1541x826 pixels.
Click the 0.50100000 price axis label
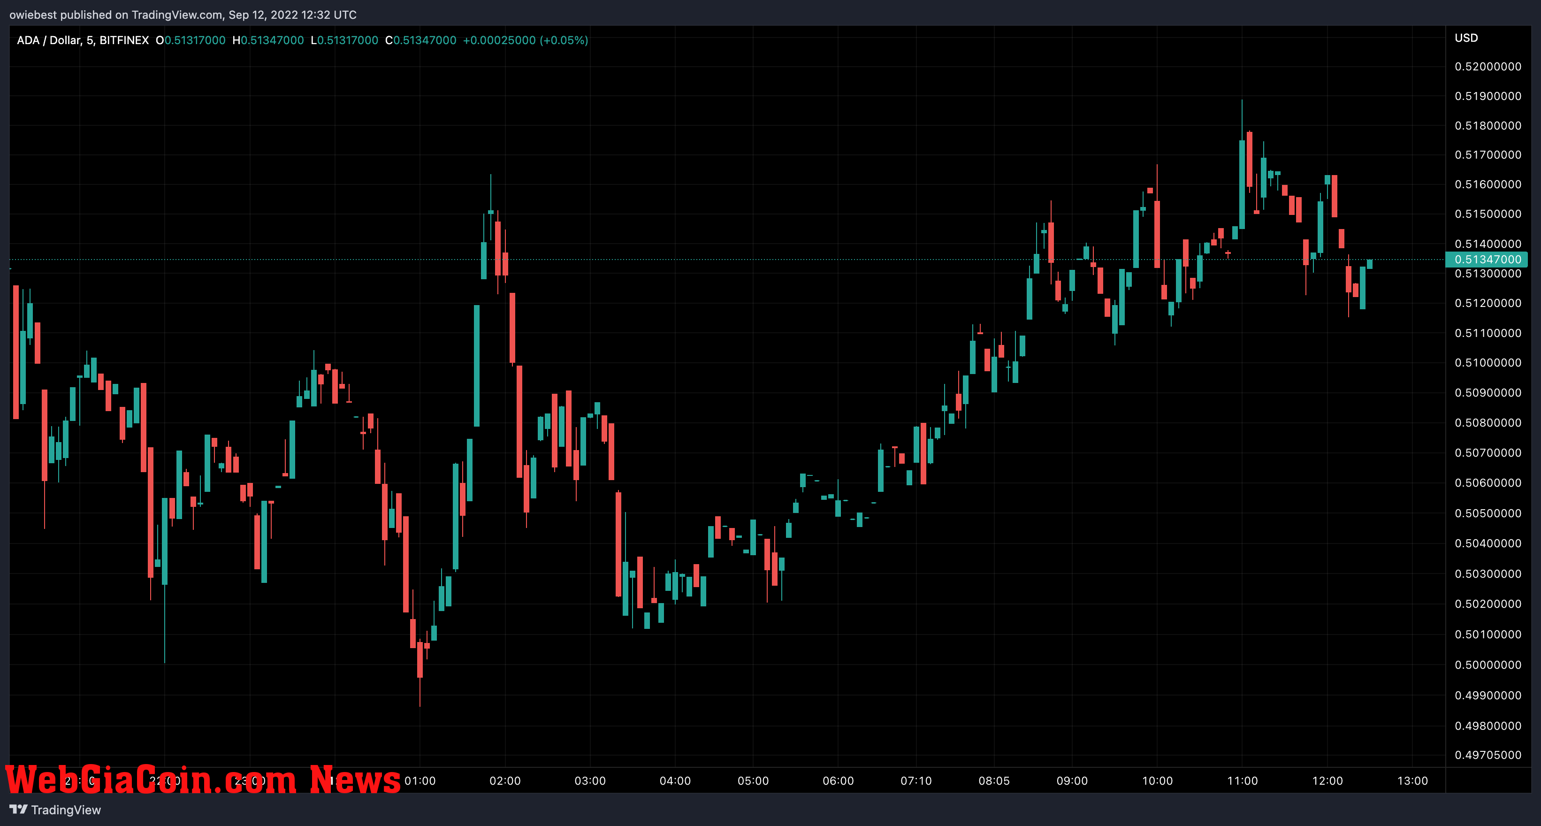point(1488,635)
